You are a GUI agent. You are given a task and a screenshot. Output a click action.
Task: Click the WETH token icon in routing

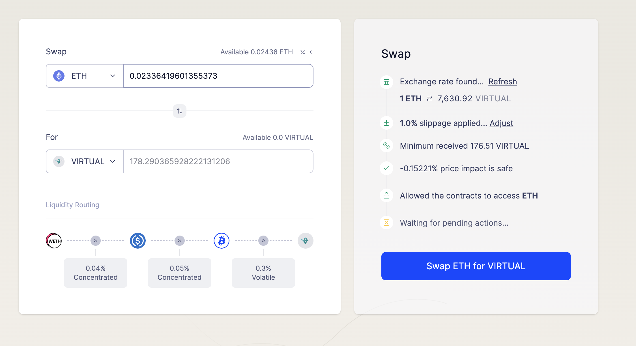pos(54,241)
